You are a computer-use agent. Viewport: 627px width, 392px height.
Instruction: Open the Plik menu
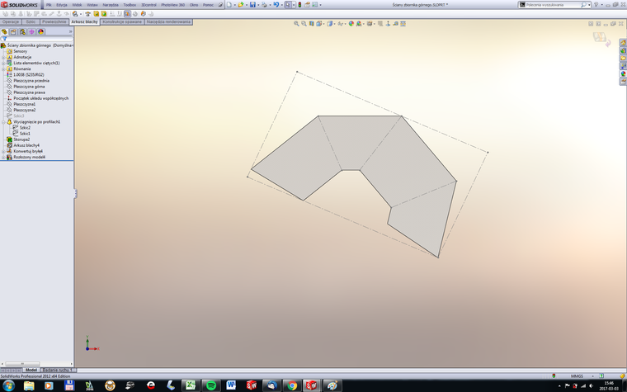point(49,5)
